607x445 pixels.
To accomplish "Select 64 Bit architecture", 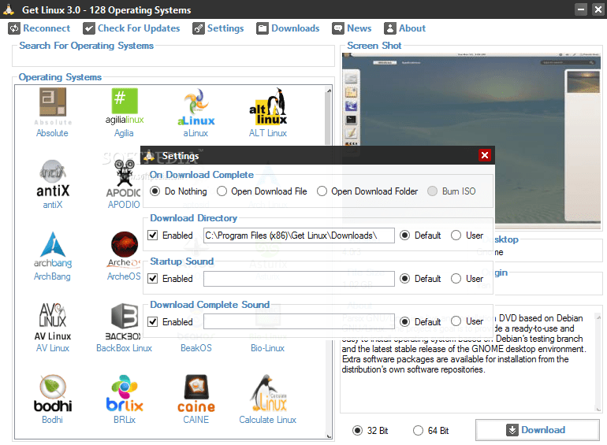I will click(418, 430).
